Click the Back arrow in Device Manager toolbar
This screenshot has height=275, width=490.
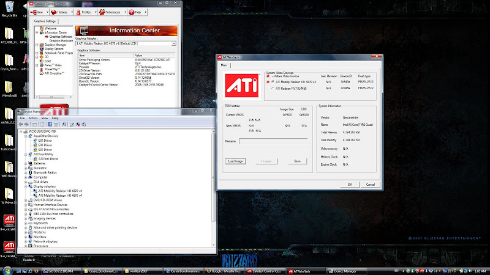21,125
